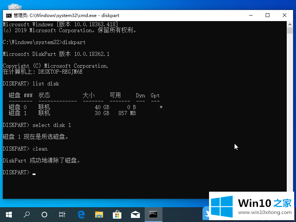The width and height of the screenshot is (296, 222).
Task: Click the 'clean' command text
Action: [40, 149]
